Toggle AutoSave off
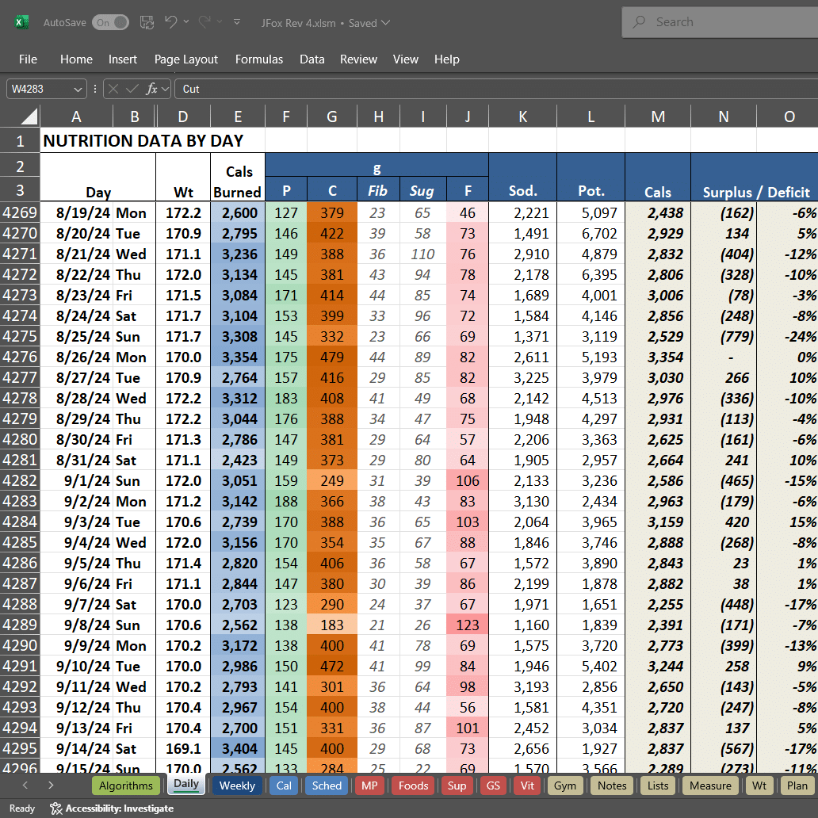The height and width of the screenshot is (818, 818). (x=110, y=22)
